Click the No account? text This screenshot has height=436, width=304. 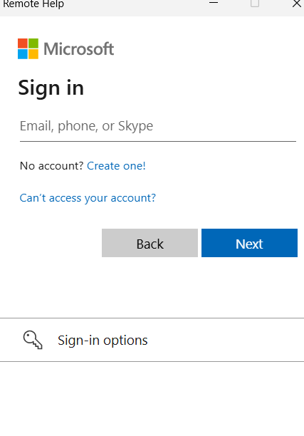[52, 166]
